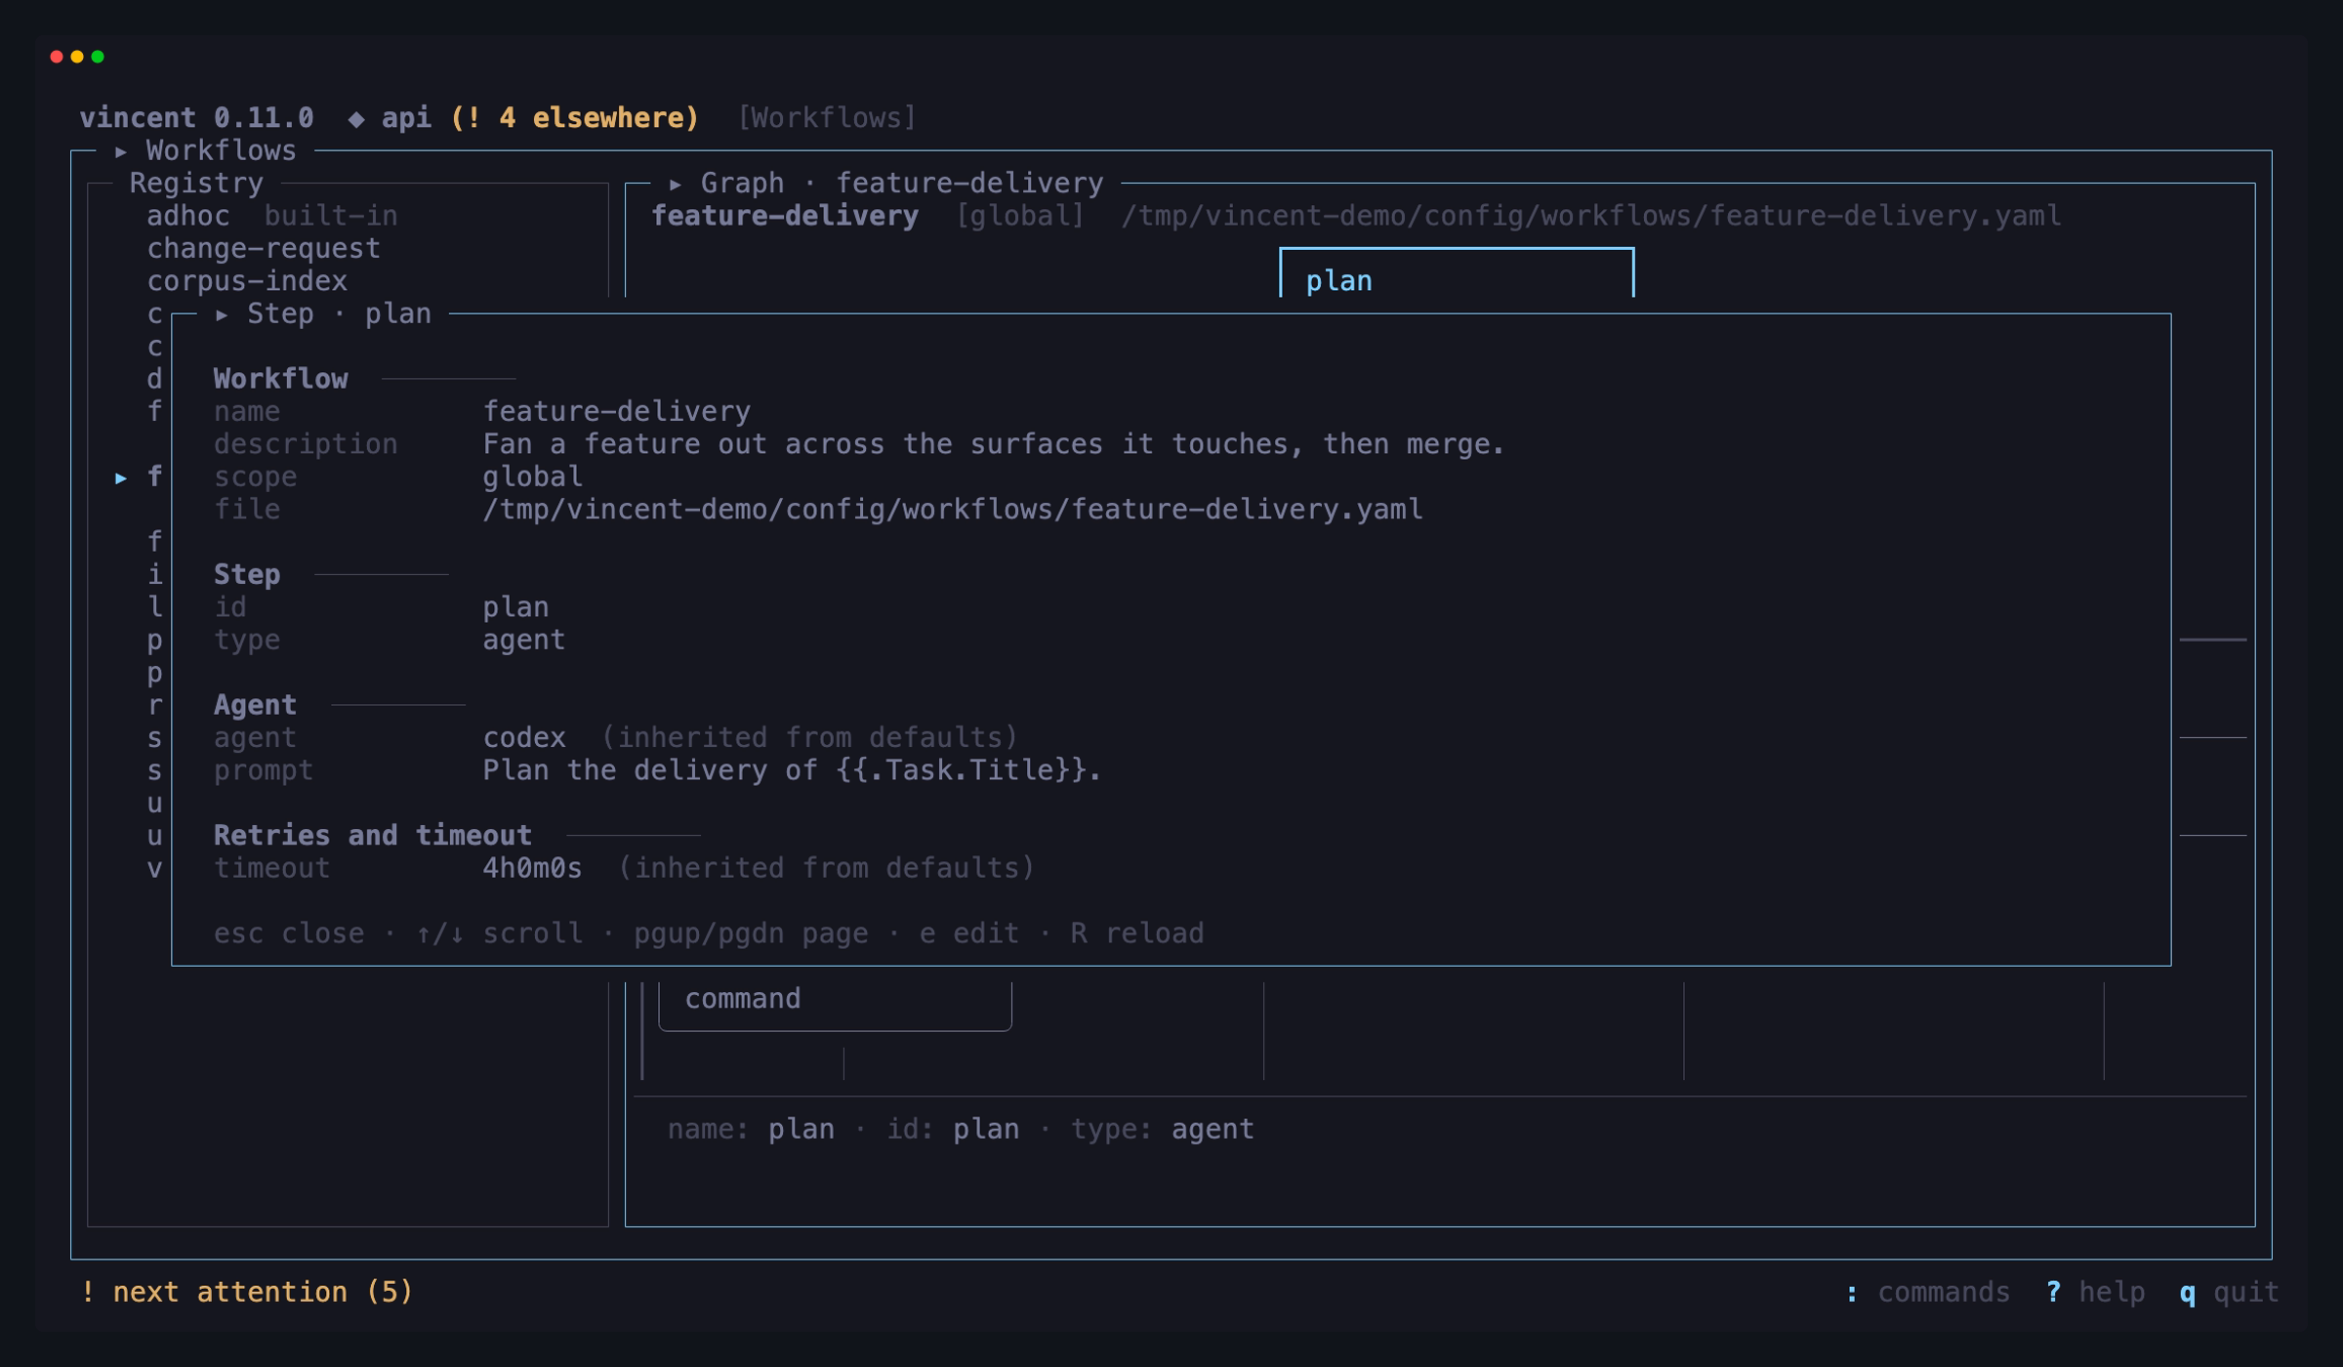Click the Graph feature-delivery arrow marker

coord(676,184)
